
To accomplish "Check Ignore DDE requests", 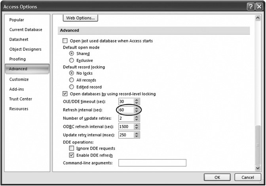I will tap(72, 148).
